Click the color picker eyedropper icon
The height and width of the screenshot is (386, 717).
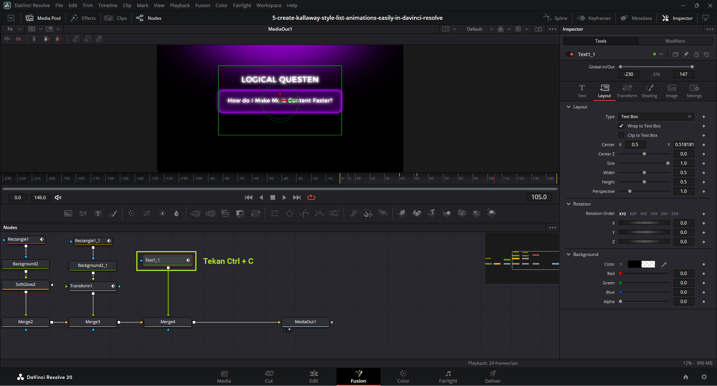[664, 264]
